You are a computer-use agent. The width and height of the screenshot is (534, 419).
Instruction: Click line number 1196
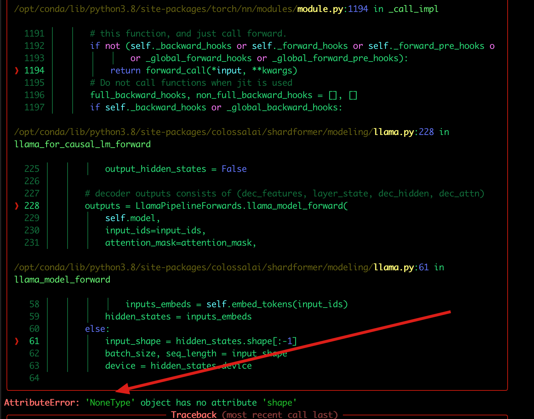point(34,95)
